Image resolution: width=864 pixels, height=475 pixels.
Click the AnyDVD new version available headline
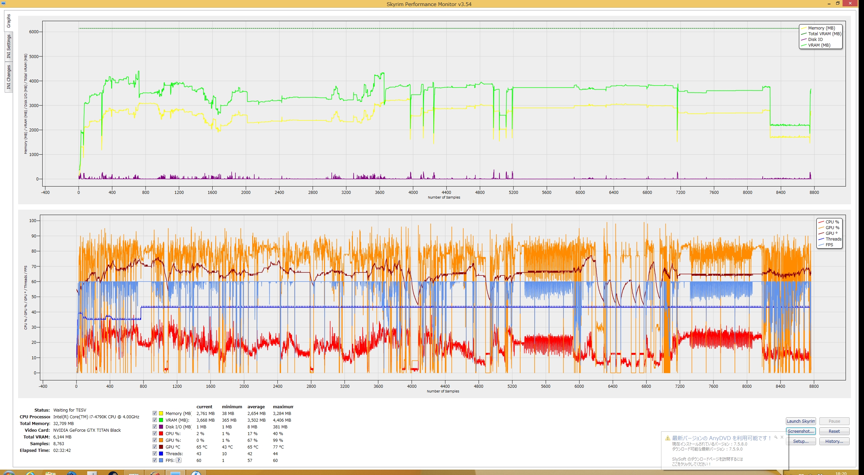721,438
